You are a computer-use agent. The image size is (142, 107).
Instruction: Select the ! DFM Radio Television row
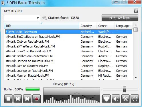point(69,32)
